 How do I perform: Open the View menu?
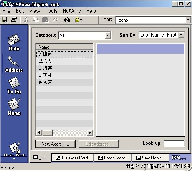pyautogui.click(x=35, y=11)
